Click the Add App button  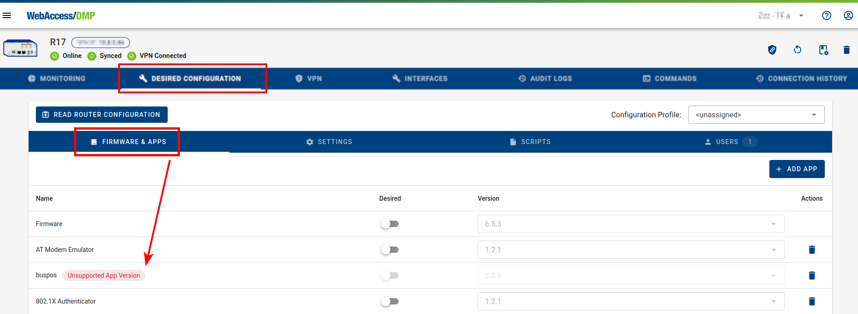click(x=797, y=169)
